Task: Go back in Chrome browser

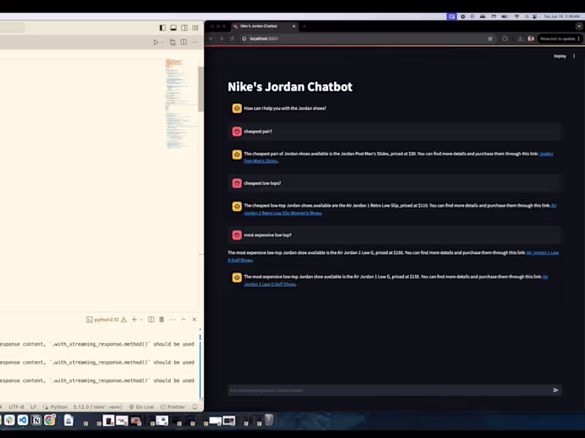Action: [x=211, y=39]
